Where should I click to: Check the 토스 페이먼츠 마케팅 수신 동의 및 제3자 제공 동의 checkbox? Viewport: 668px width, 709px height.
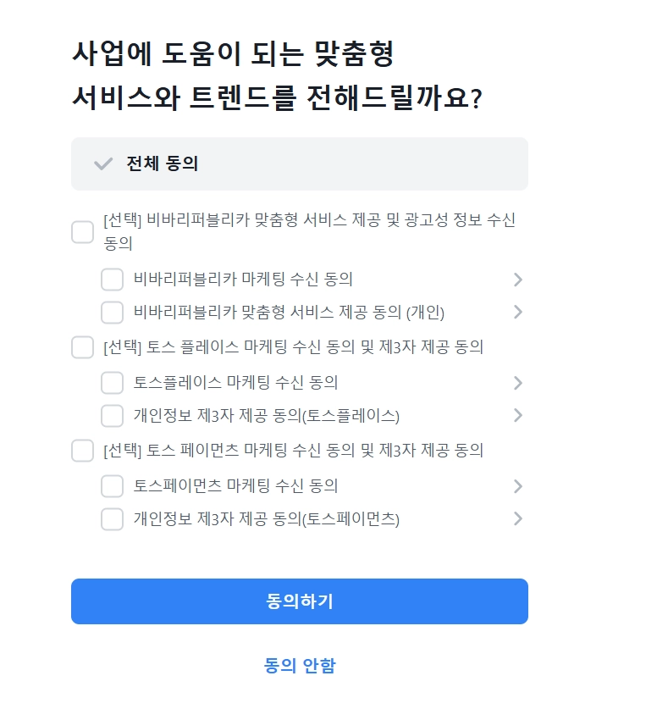pyautogui.click(x=82, y=451)
